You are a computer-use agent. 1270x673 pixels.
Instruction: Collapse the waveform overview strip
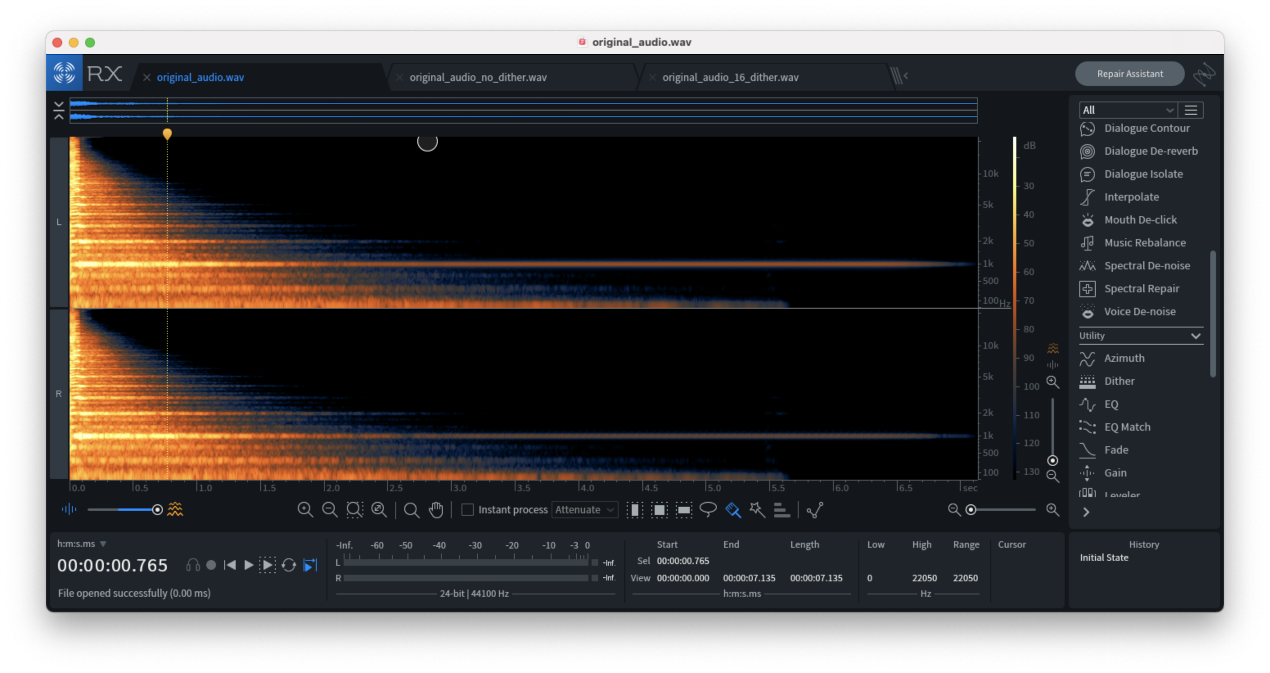point(59,111)
